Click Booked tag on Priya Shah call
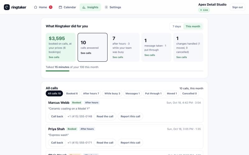Viewport: 249px width, 155px height. click(x=72, y=129)
